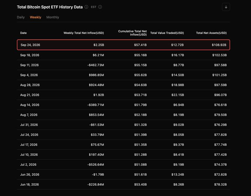Click the $12.72B value traded cell

click(x=178, y=45)
